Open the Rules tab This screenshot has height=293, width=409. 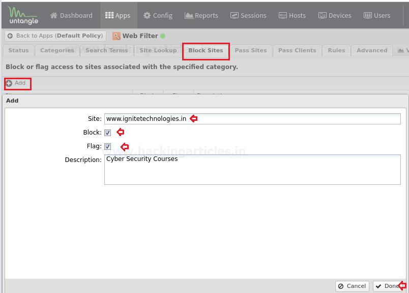tap(336, 51)
